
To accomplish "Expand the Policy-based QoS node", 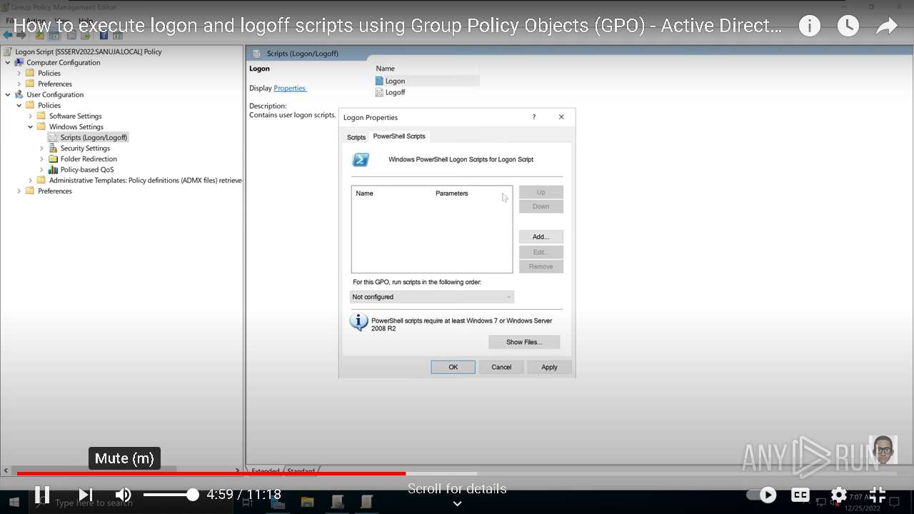I will coord(42,169).
